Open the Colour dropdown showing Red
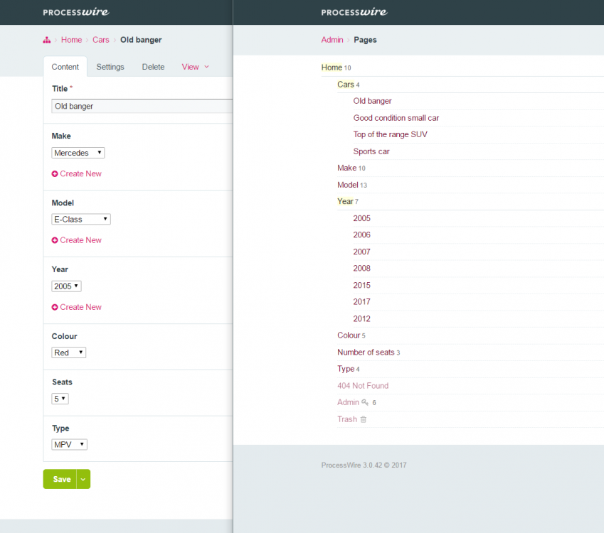604x533 pixels. point(69,352)
